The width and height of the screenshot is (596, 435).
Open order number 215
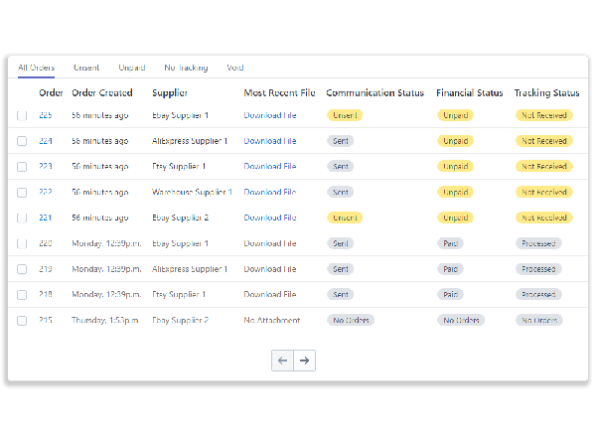pos(46,320)
